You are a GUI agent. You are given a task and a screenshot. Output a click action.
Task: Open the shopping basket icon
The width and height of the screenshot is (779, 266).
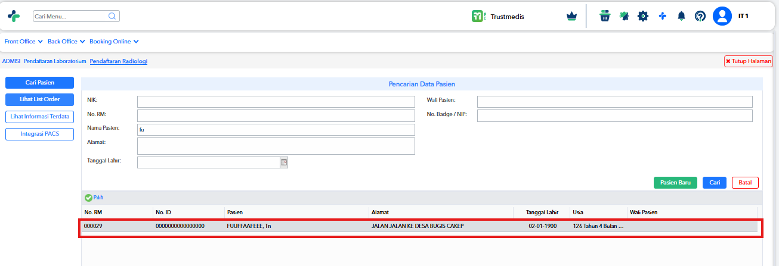(x=605, y=16)
